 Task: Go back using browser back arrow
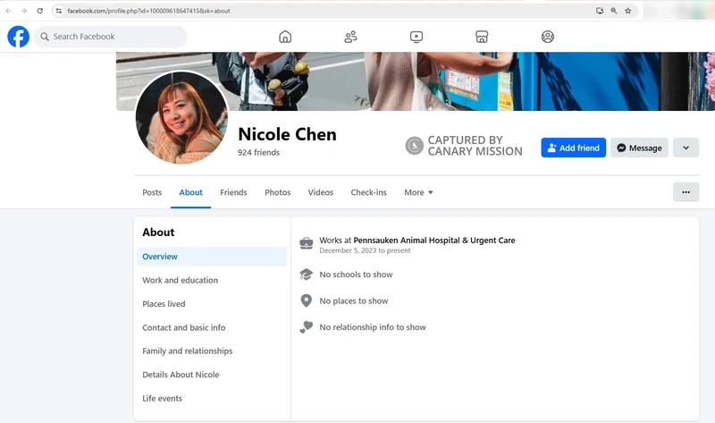(9, 11)
